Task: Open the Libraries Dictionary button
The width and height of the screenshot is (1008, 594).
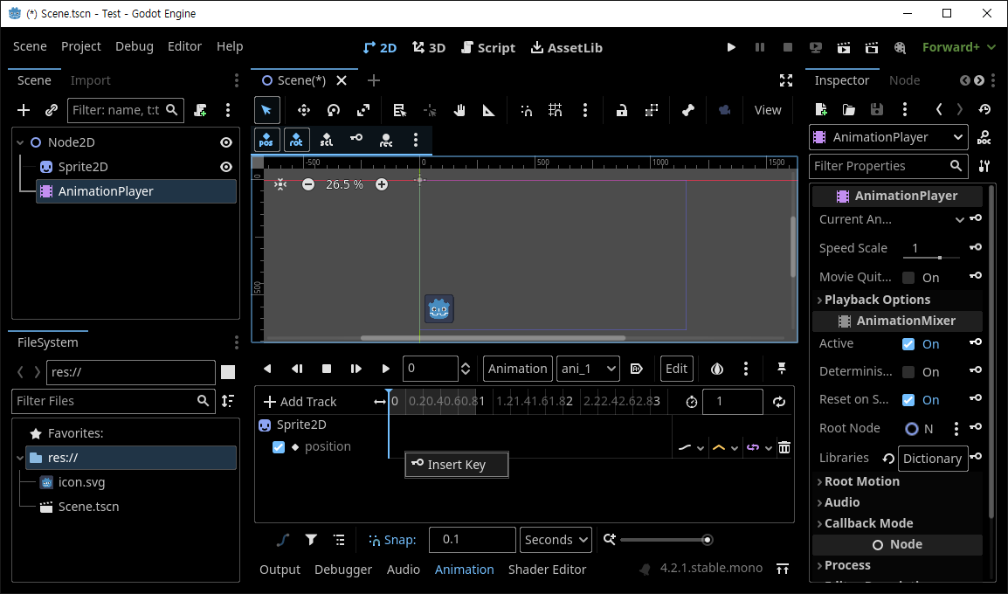Action: point(932,459)
